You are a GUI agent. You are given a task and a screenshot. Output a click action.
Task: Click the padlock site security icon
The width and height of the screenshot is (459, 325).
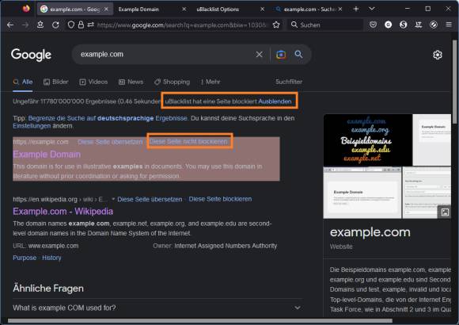coord(81,25)
